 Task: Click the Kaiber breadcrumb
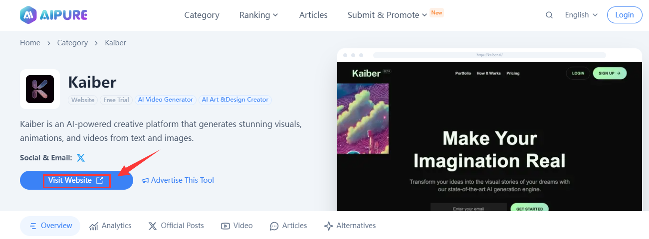(x=115, y=43)
